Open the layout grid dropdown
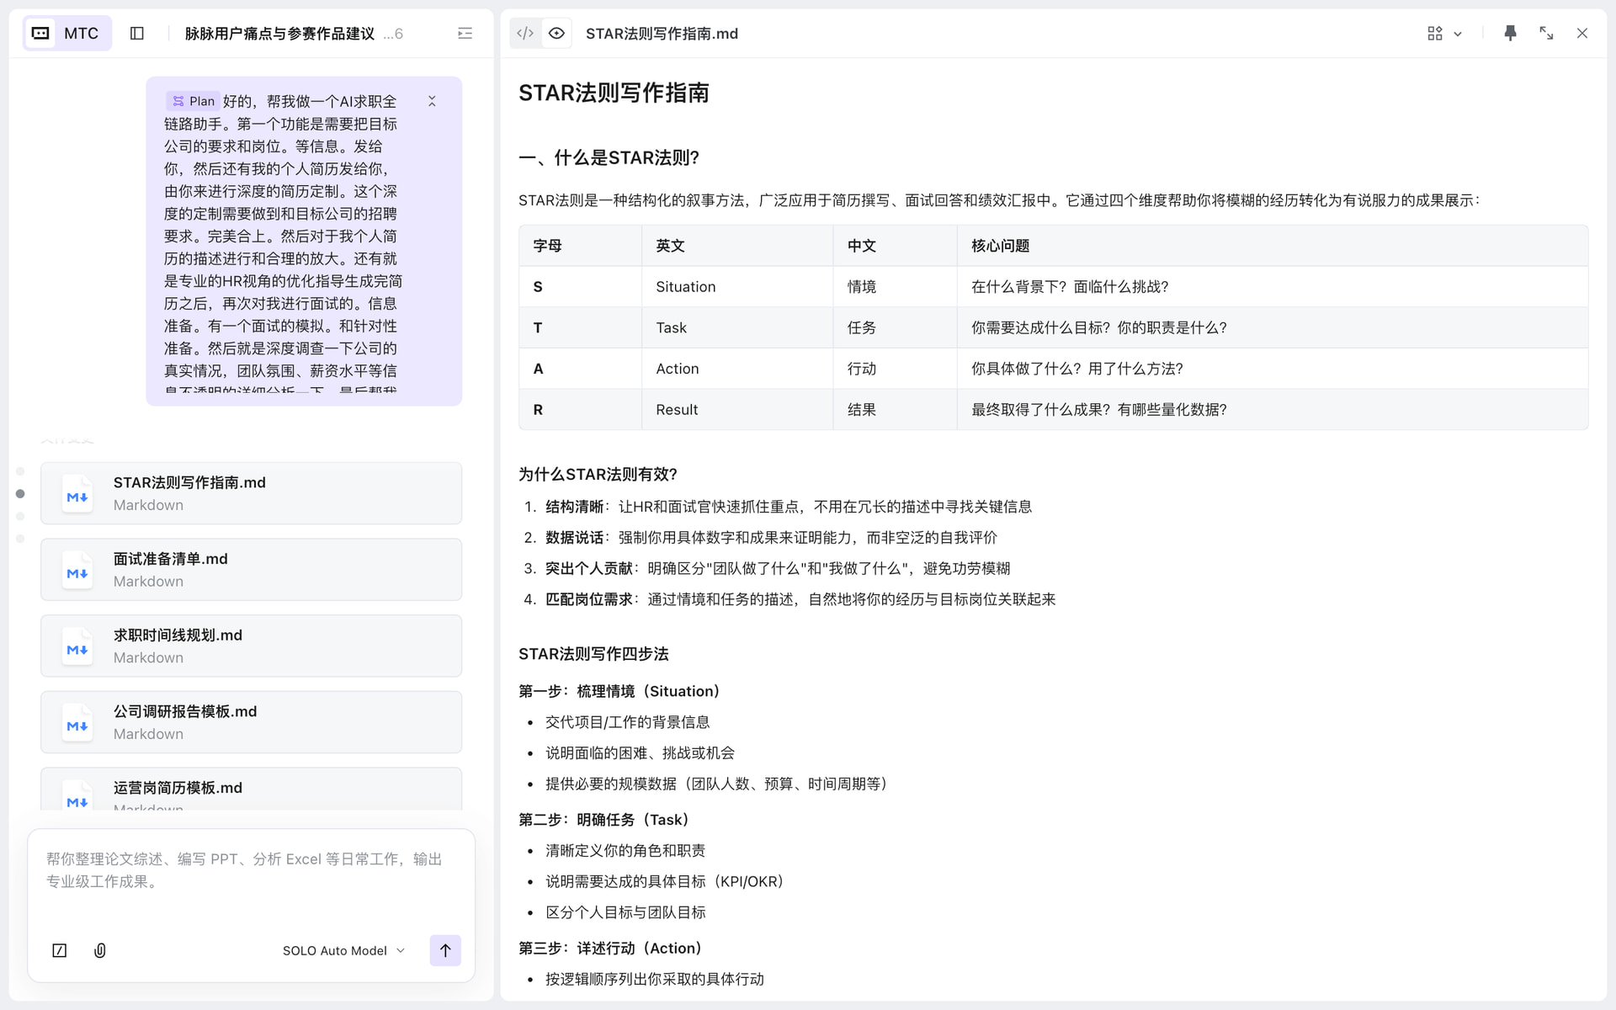Viewport: 1616px width, 1010px height. click(1444, 34)
